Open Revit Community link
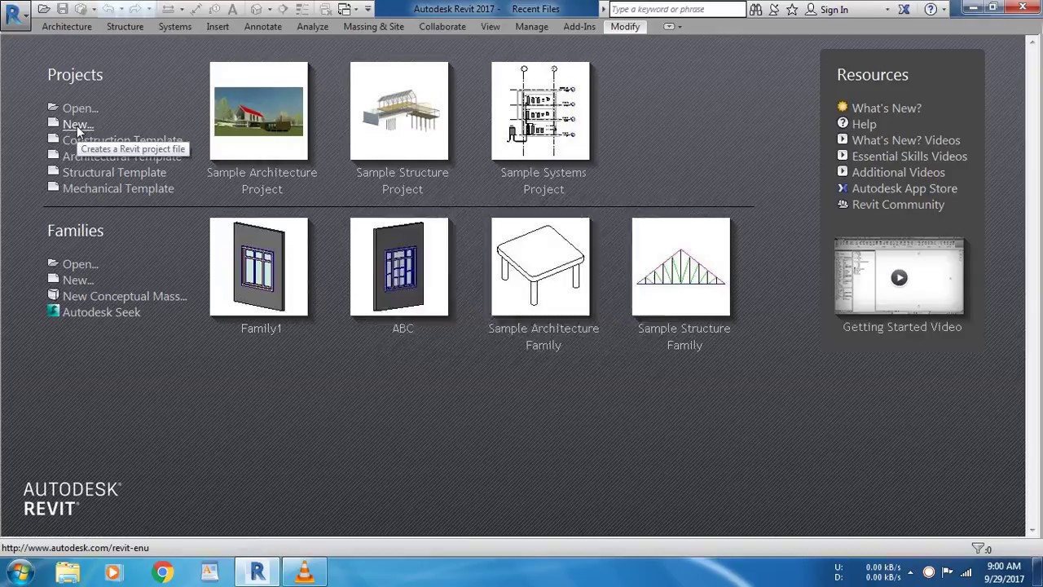This screenshot has height=587, width=1043. tap(898, 205)
